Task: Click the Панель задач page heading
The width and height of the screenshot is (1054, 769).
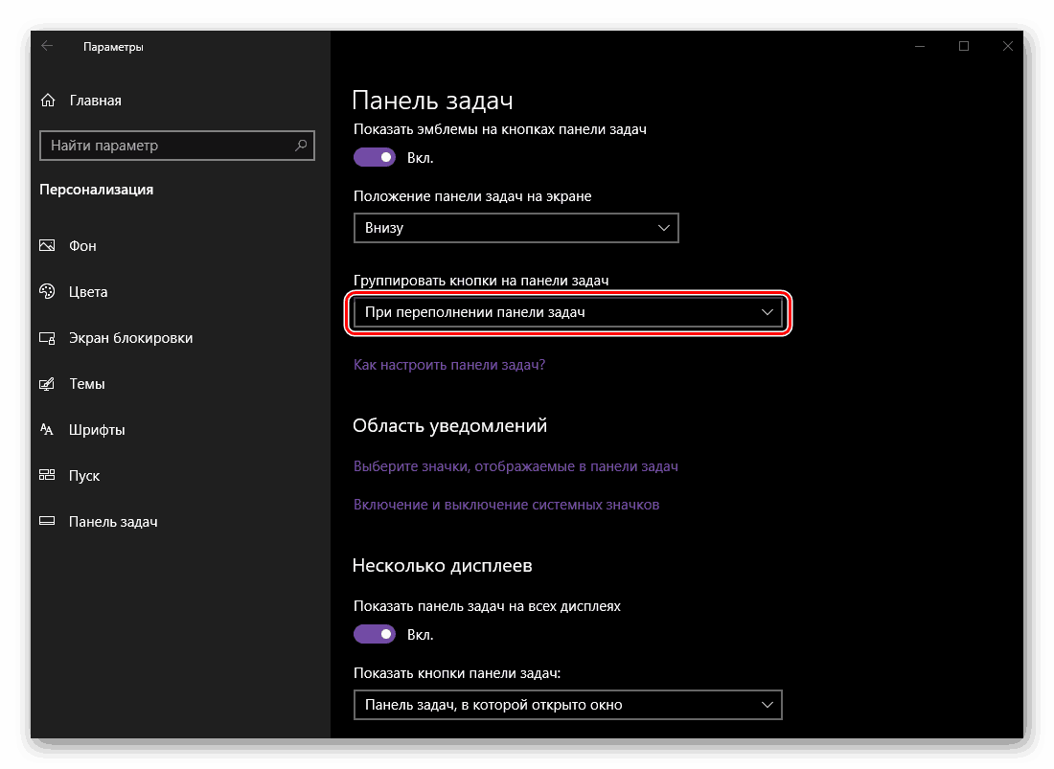Action: pyautogui.click(x=432, y=101)
